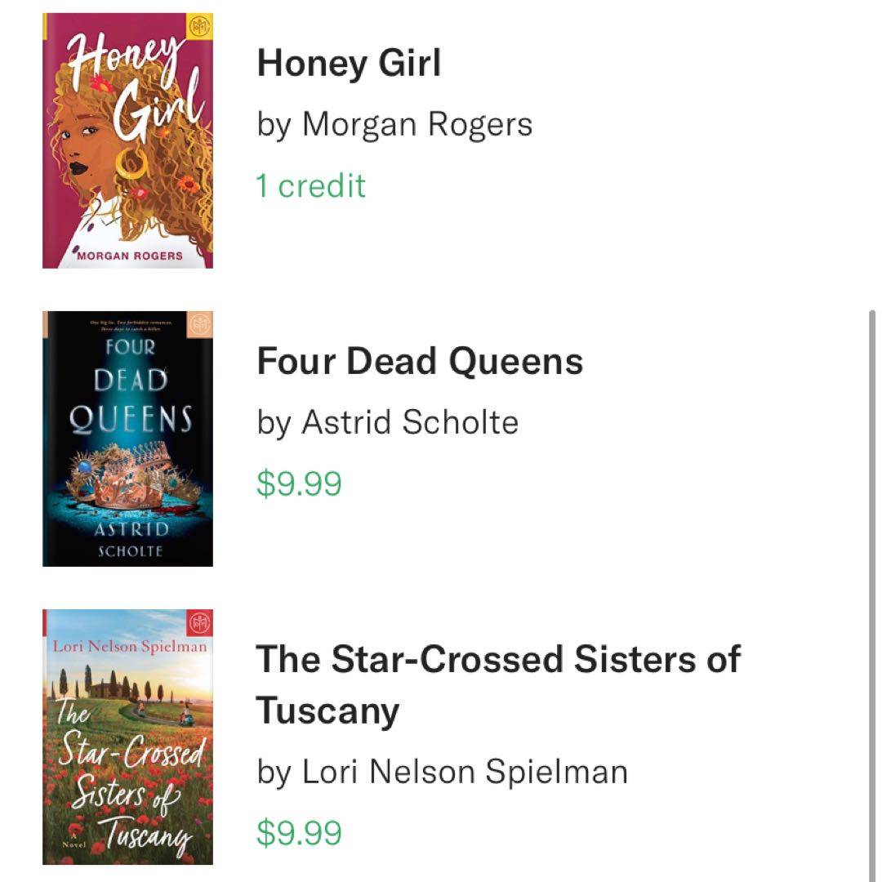Click the small tagline atop Four Dead Queens cover
The image size is (882, 882).
(x=129, y=327)
